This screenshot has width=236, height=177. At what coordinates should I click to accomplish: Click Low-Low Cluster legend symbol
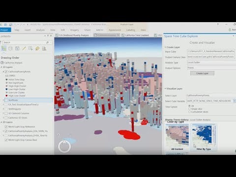coord(6,92)
